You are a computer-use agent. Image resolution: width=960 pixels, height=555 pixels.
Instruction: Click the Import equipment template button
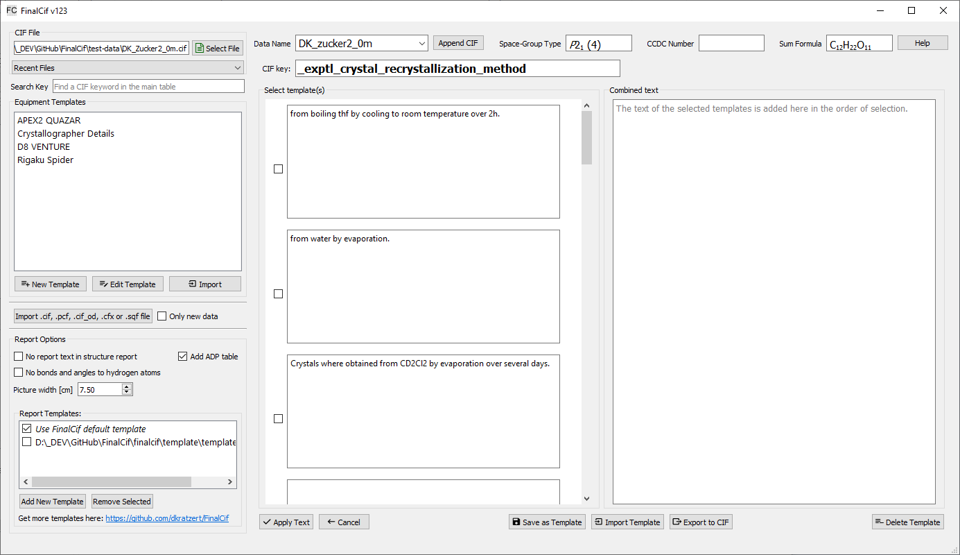click(205, 284)
